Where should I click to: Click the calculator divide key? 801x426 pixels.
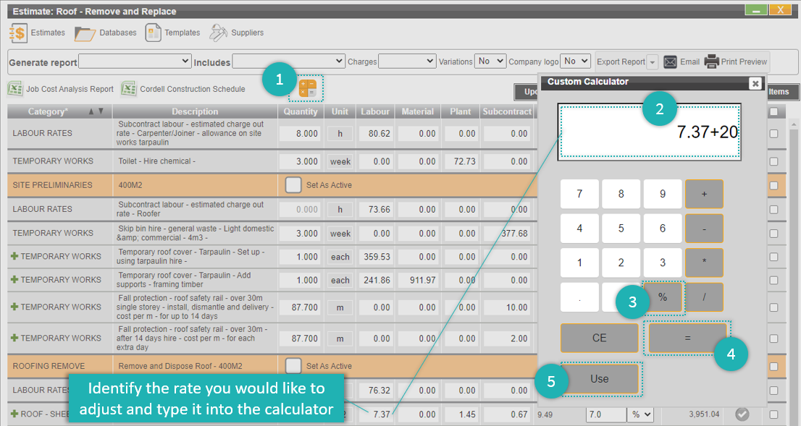tap(704, 297)
